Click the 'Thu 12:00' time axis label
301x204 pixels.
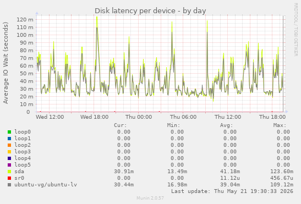(228, 117)
